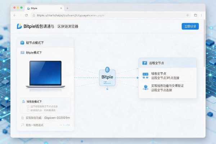Close the Bitpie browser tab

pyautogui.click(x=61, y=8)
